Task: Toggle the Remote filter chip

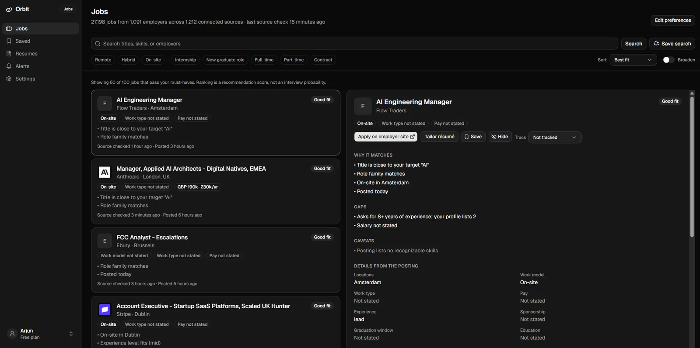Action: [x=103, y=60]
